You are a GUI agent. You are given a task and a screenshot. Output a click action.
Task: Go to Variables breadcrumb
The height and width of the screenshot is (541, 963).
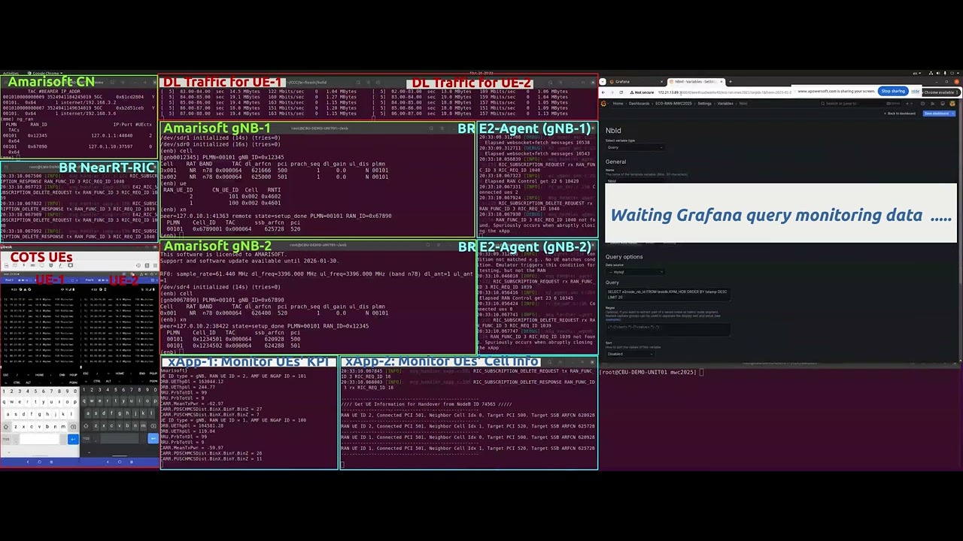click(725, 104)
